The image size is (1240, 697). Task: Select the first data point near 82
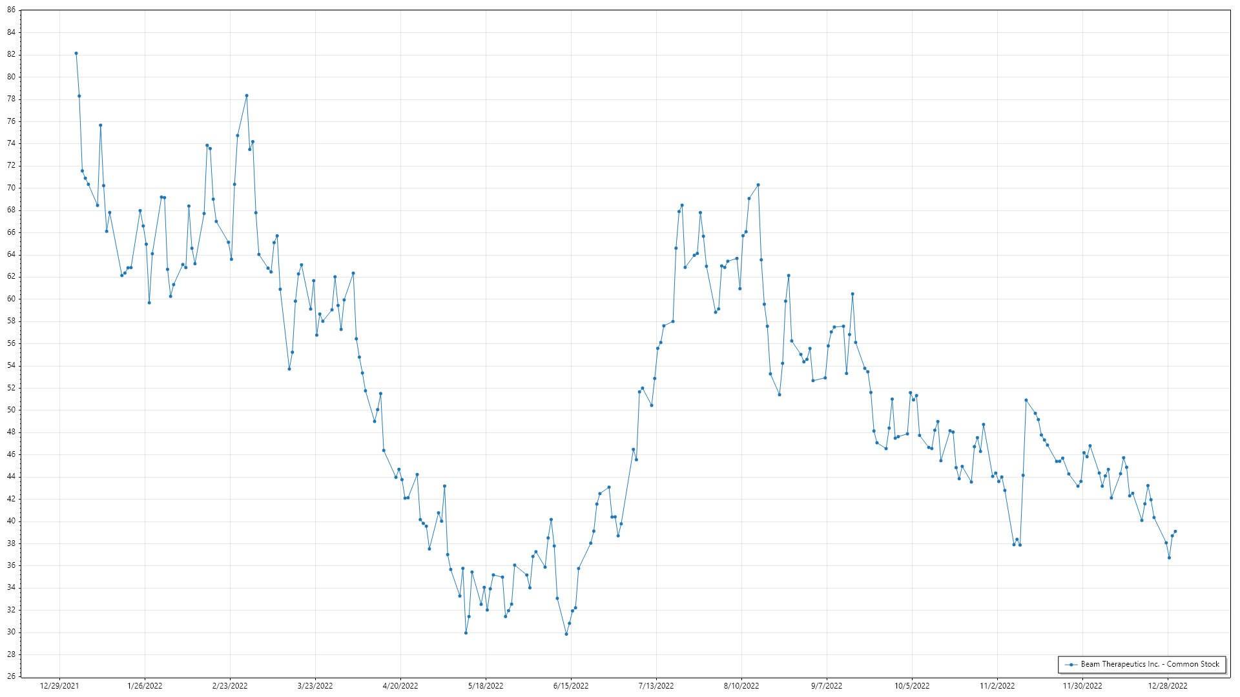[x=76, y=54]
